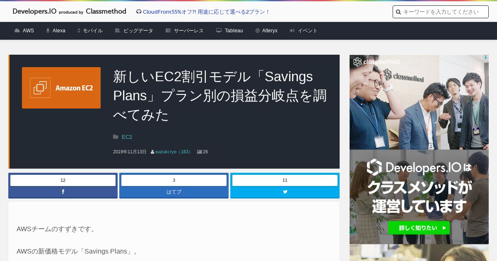Click the magnifier icon in search box
Image resolution: width=497 pixels, height=261 pixels.
tap(398, 12)
